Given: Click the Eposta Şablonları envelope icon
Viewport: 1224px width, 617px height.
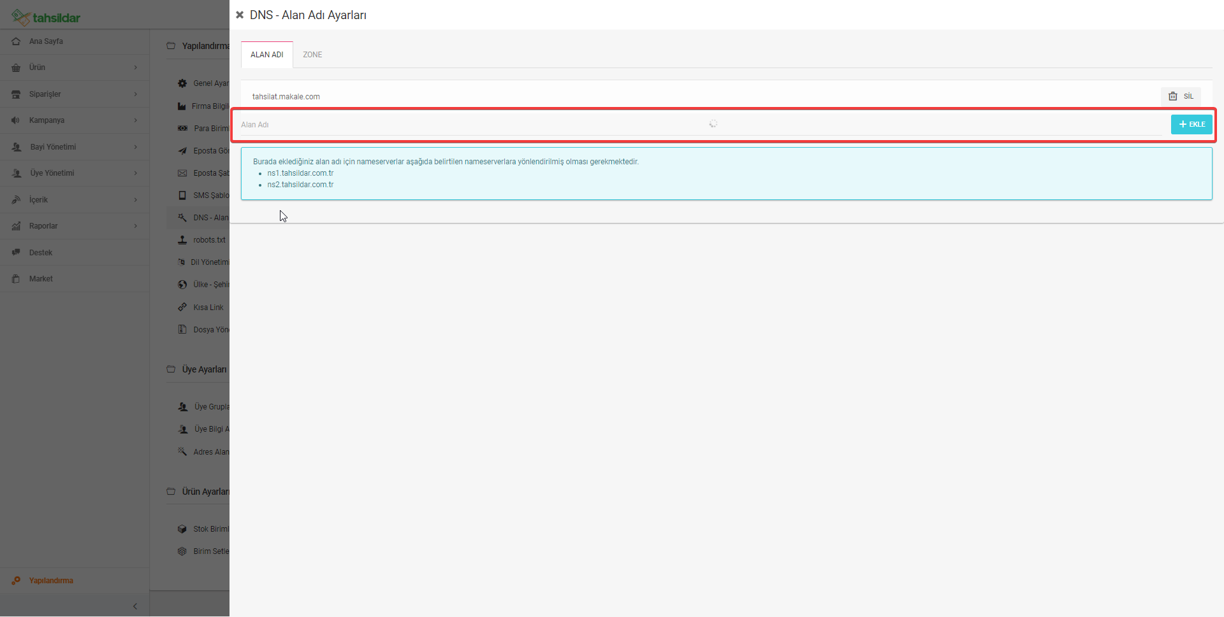Looking at the screenshot, I should tap(182, 173).
